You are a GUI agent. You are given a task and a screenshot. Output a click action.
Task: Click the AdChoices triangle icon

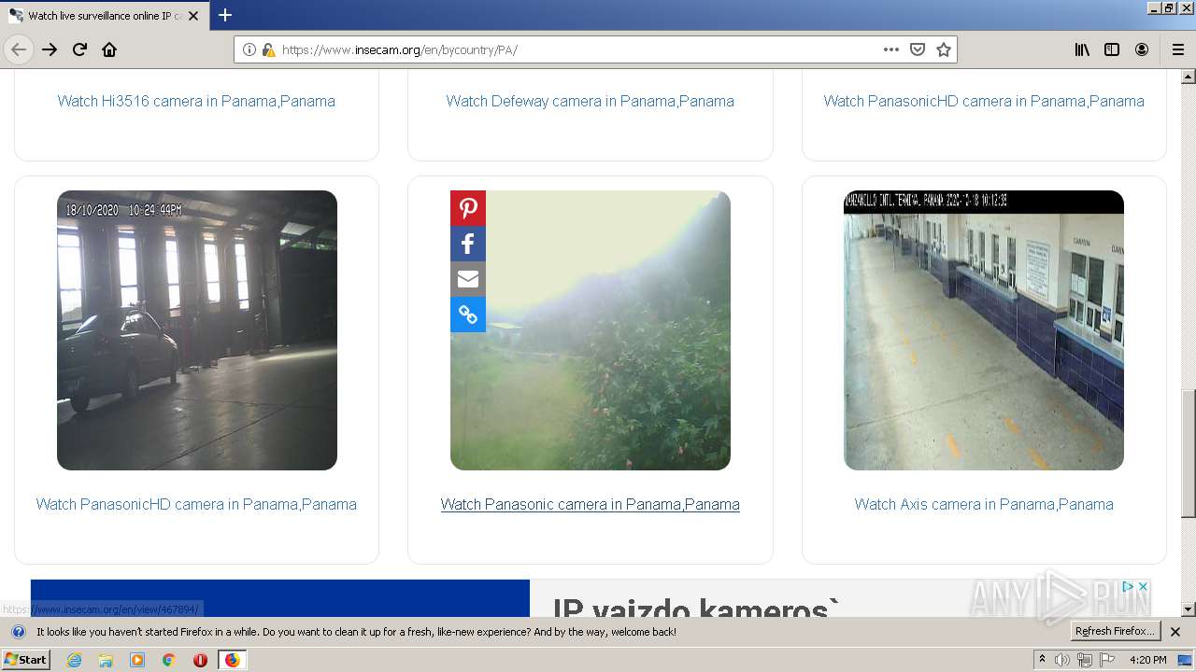pyautogui.click(x=1128, y=586)
